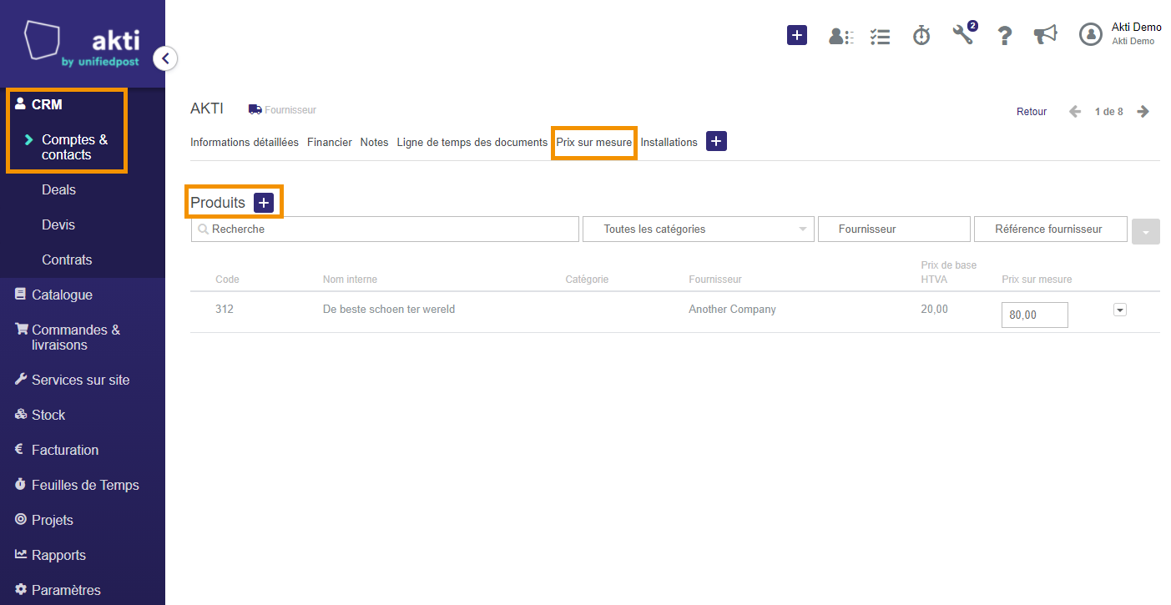Edit the Prix sur mesure 80,00 field
Image resolution: width=1171 pixels, height=605 pixels.
tap(1035, 315)
